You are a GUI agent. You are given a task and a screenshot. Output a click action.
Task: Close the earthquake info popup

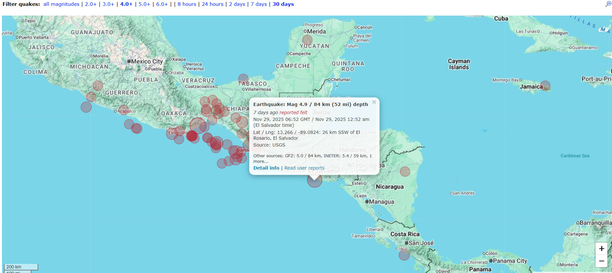point(374,102)
